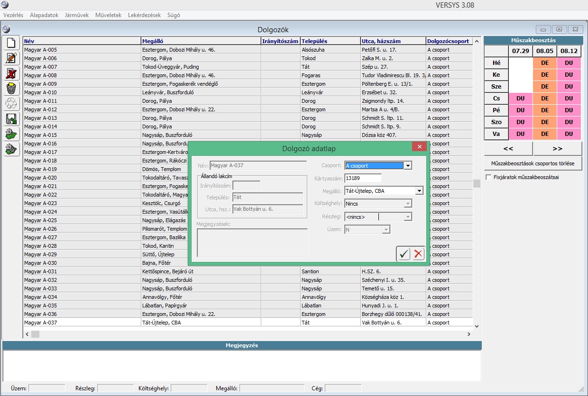Confirm the dialog with the green checkmark
The image size is (588, 396).
tap(404, 254)
